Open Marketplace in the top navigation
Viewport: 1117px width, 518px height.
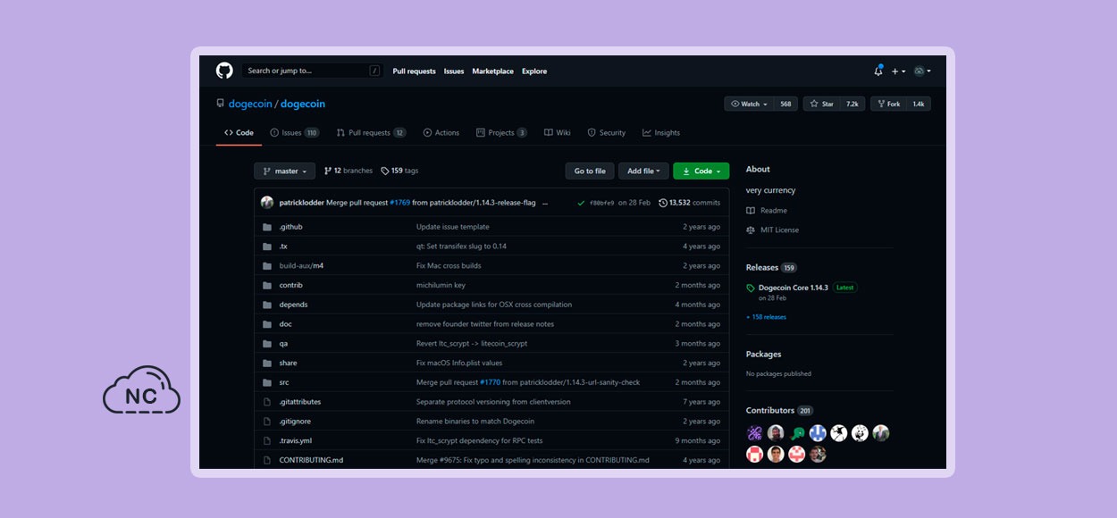click(x=493, y=71)
